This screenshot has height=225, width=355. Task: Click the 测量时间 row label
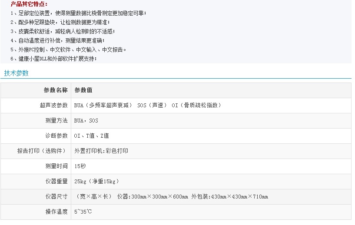pos(56,166)
